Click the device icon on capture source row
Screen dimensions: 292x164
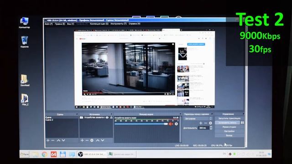pyautogui.click(x=82, y=118)
